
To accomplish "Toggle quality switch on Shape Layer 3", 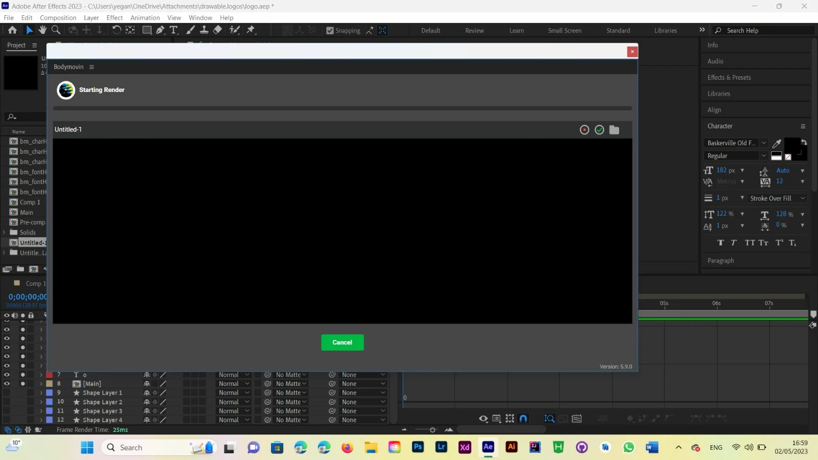I will click(x=163, y=411).
